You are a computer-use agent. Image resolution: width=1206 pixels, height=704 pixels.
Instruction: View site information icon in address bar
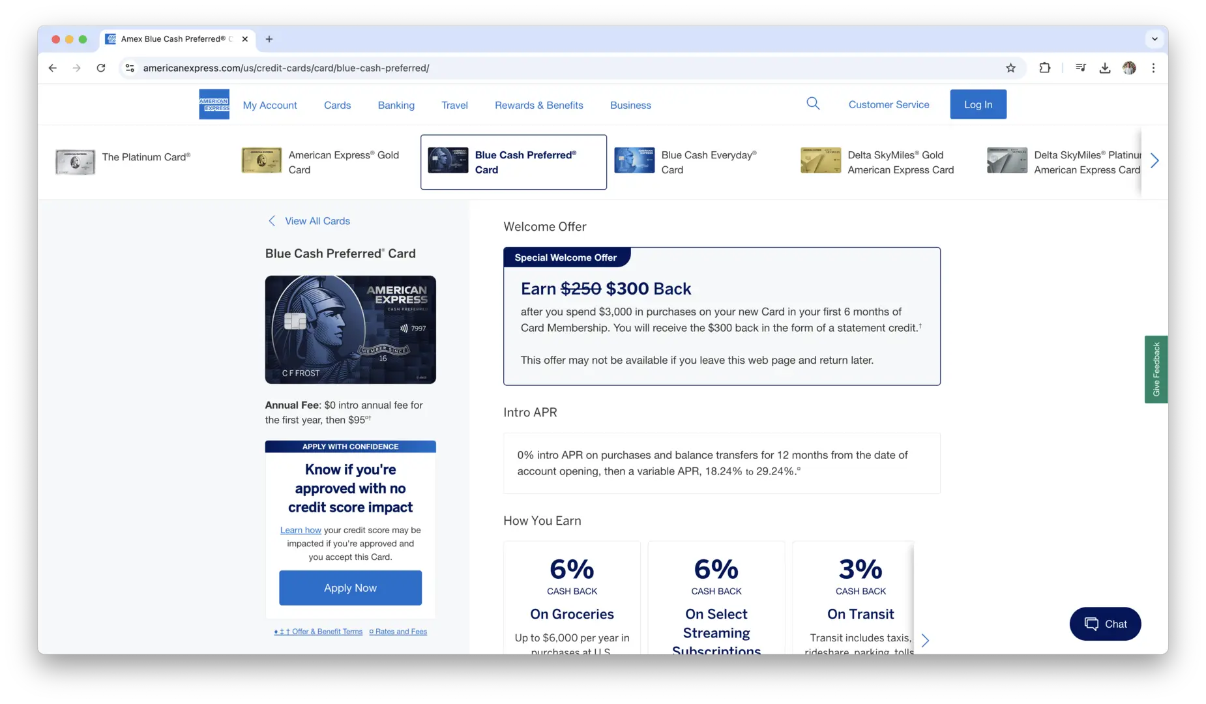(130, 68)
